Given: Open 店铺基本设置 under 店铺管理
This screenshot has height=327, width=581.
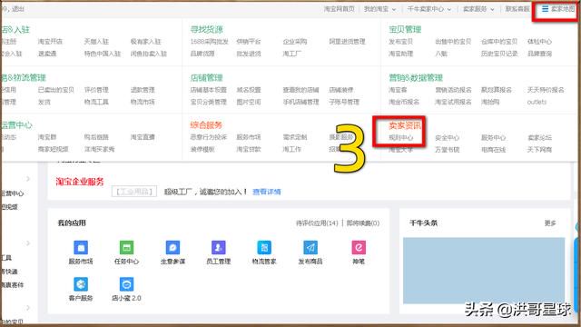Looking at the screenshot, I should click(x=208, y=90).
